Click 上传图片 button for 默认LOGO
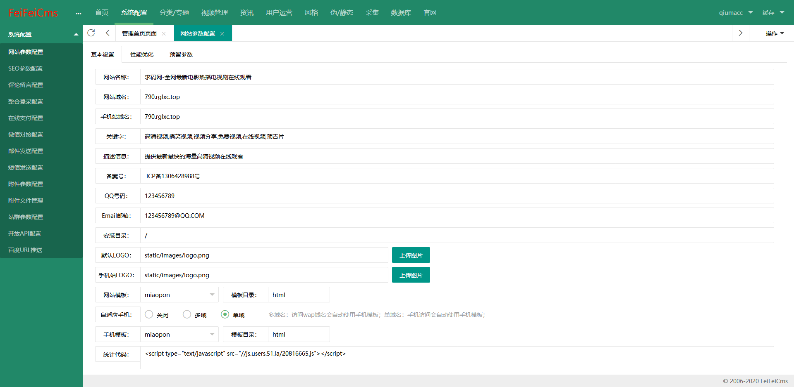Viewport: 794px width, 387px height. (411, 255)
